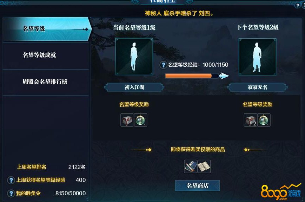The width and height of the screenshot is (305, 202).
Task: Click the arrow pointing to next level
Action: pyautogui.click(x=224, y=76)
